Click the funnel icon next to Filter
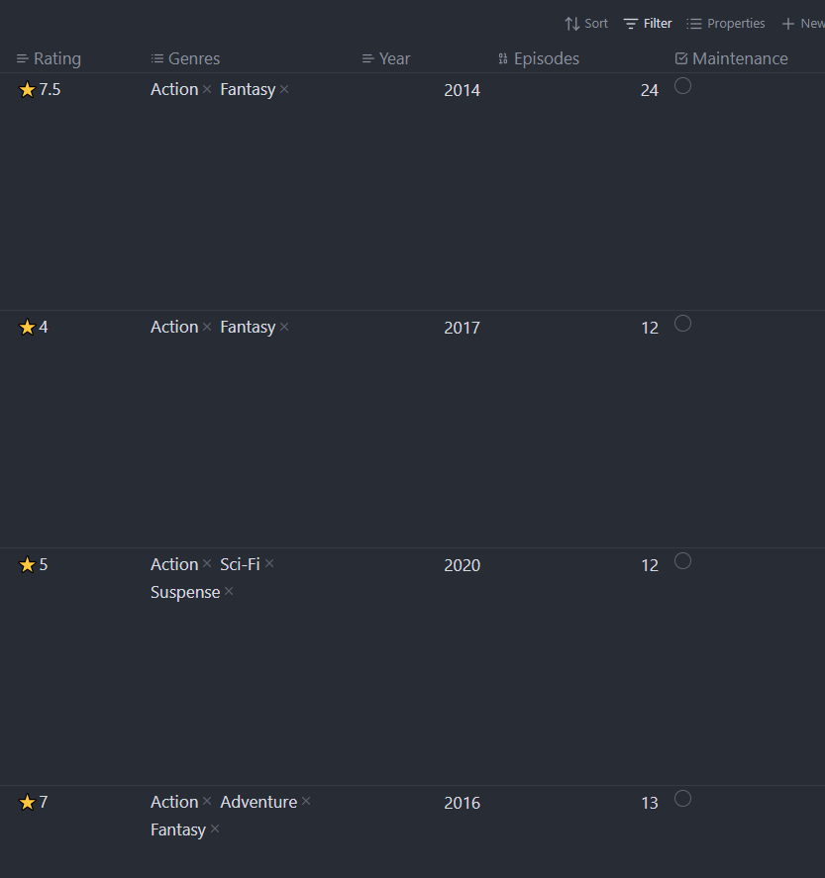 [631, 23]
